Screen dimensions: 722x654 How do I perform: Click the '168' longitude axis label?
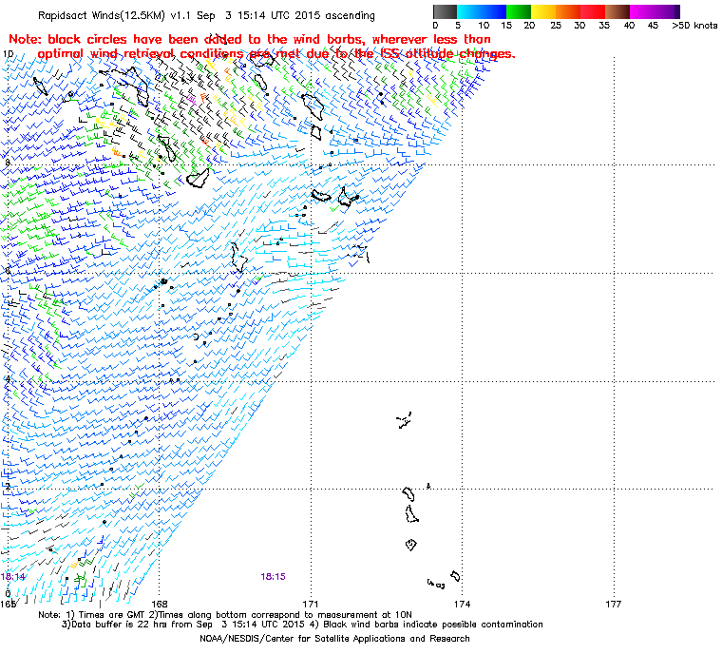(x=160, y=604)
